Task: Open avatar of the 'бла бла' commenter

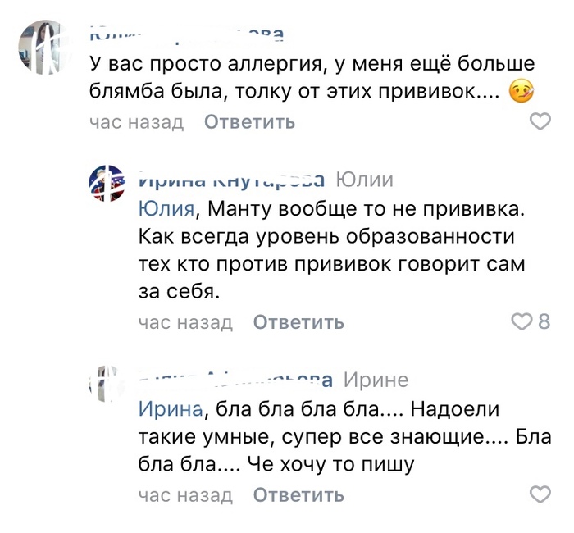Action: point(107,383)
